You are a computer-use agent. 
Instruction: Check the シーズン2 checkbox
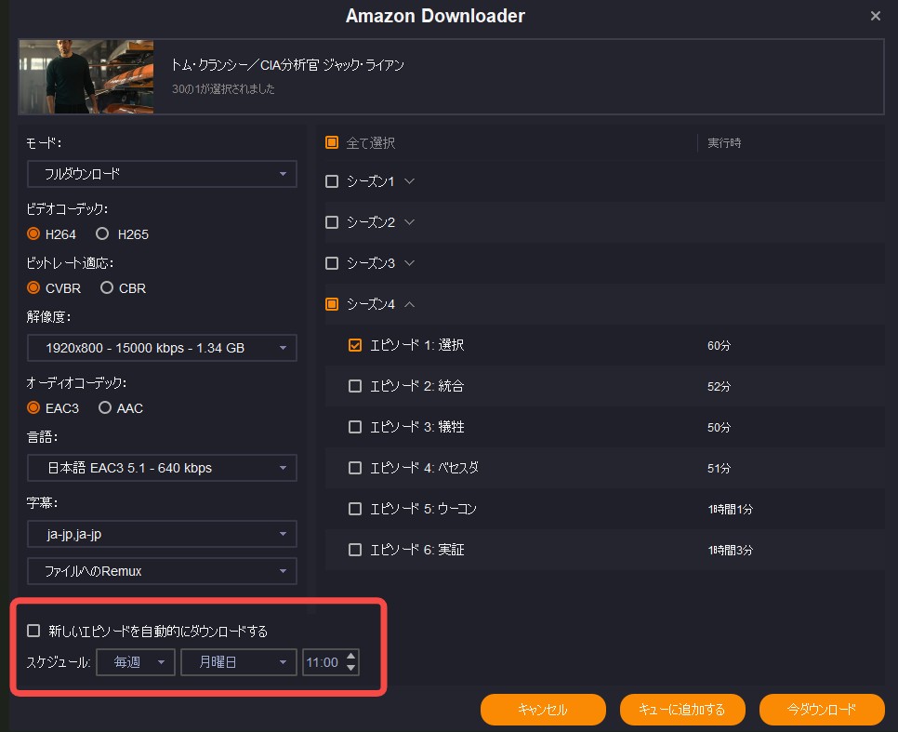pos(332,222)
